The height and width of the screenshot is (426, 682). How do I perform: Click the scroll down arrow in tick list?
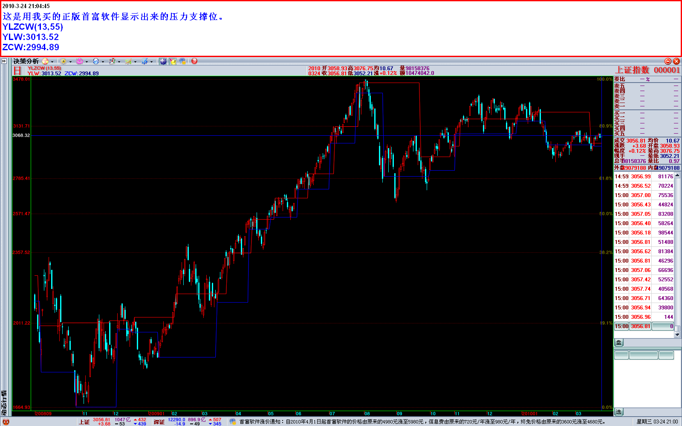pyautogui.click(x=677, y=335)
